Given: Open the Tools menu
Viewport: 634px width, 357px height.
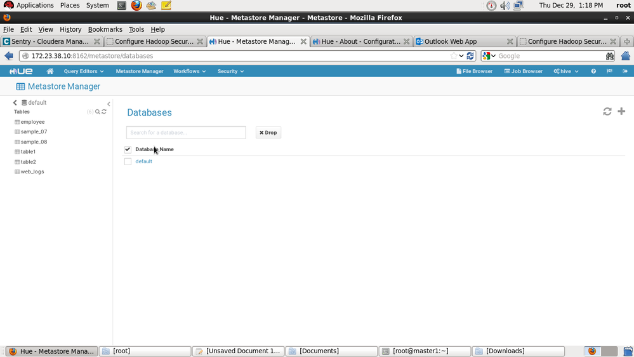Looking at the screenshot, I should (x=136, y=30).
